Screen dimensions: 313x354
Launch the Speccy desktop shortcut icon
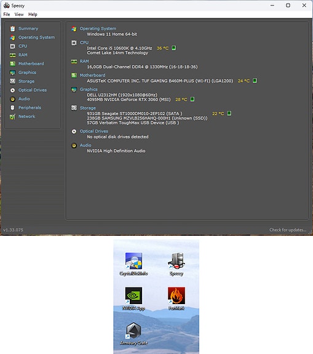pos(176,263)
